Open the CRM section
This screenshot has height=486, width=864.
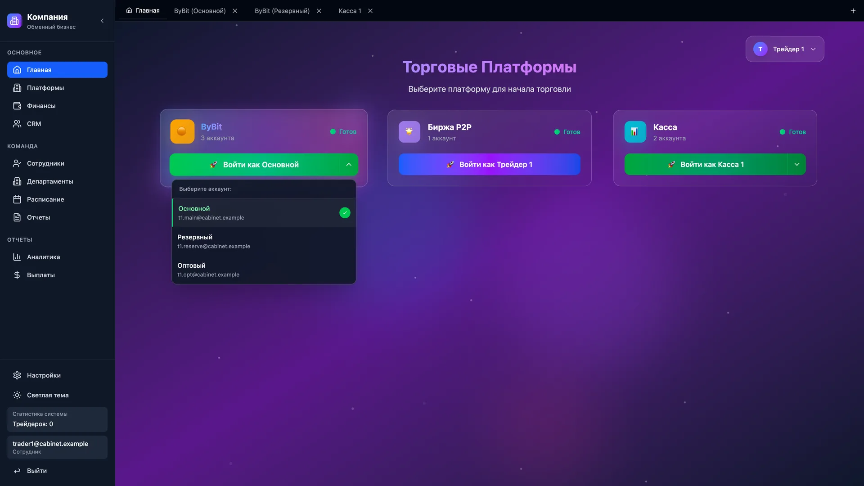point(57,124)
